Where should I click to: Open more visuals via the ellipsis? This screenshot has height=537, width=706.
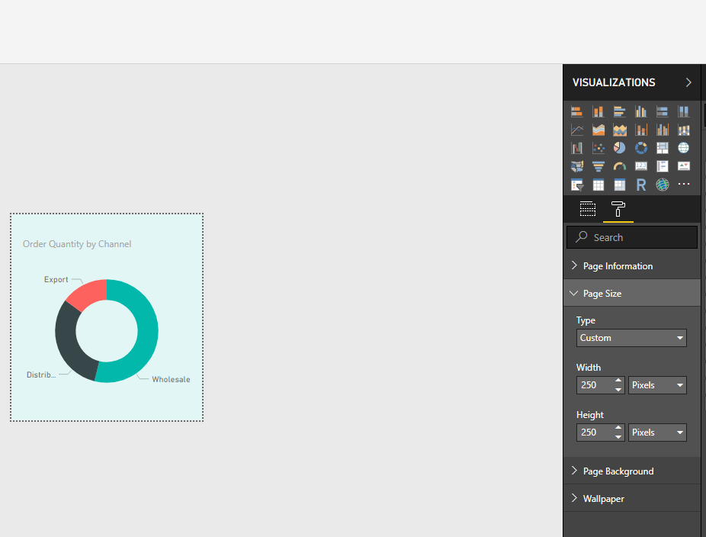coord(683,184)
